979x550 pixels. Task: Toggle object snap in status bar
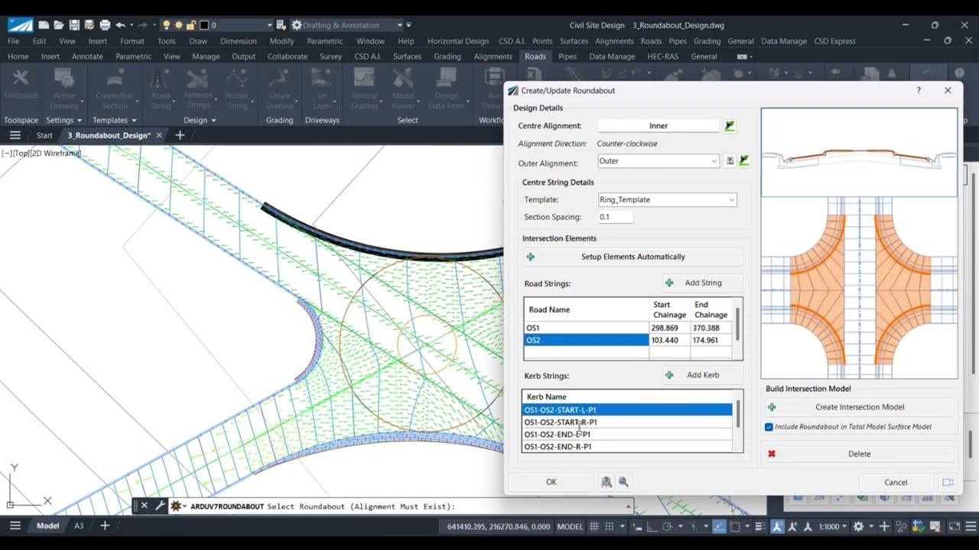coord(735,526)
